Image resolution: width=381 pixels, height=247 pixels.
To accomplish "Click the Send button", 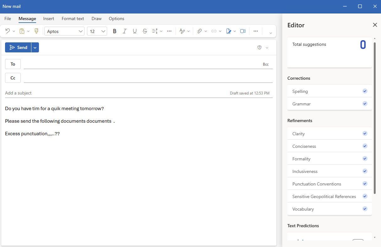I will point(18,47).
